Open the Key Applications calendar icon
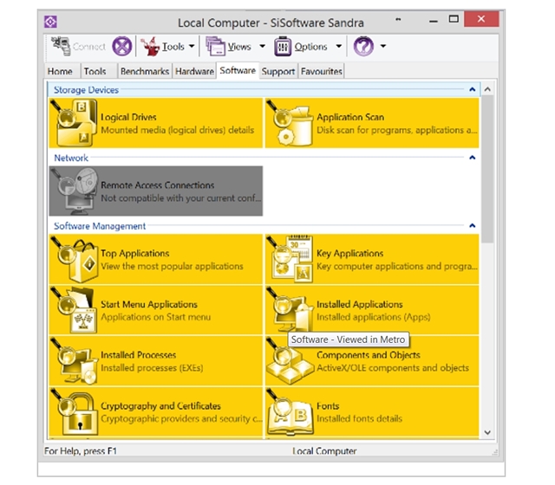This screenshot has height=485, width=555. (290, 259)
